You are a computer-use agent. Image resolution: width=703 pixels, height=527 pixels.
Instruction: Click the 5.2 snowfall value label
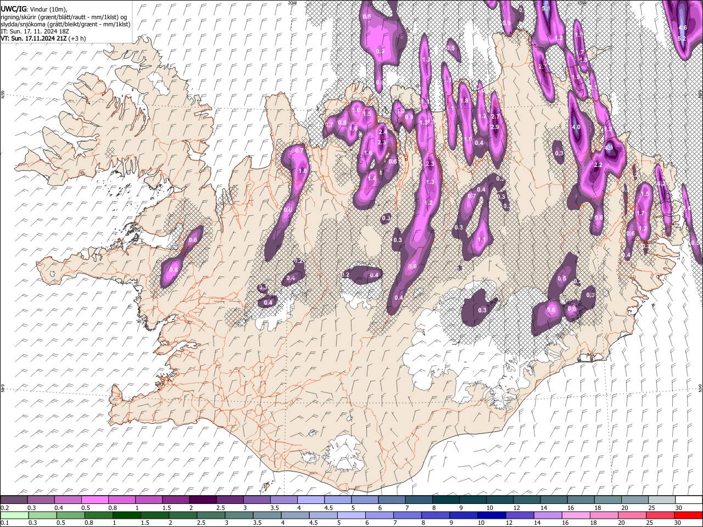pos(682,38)
